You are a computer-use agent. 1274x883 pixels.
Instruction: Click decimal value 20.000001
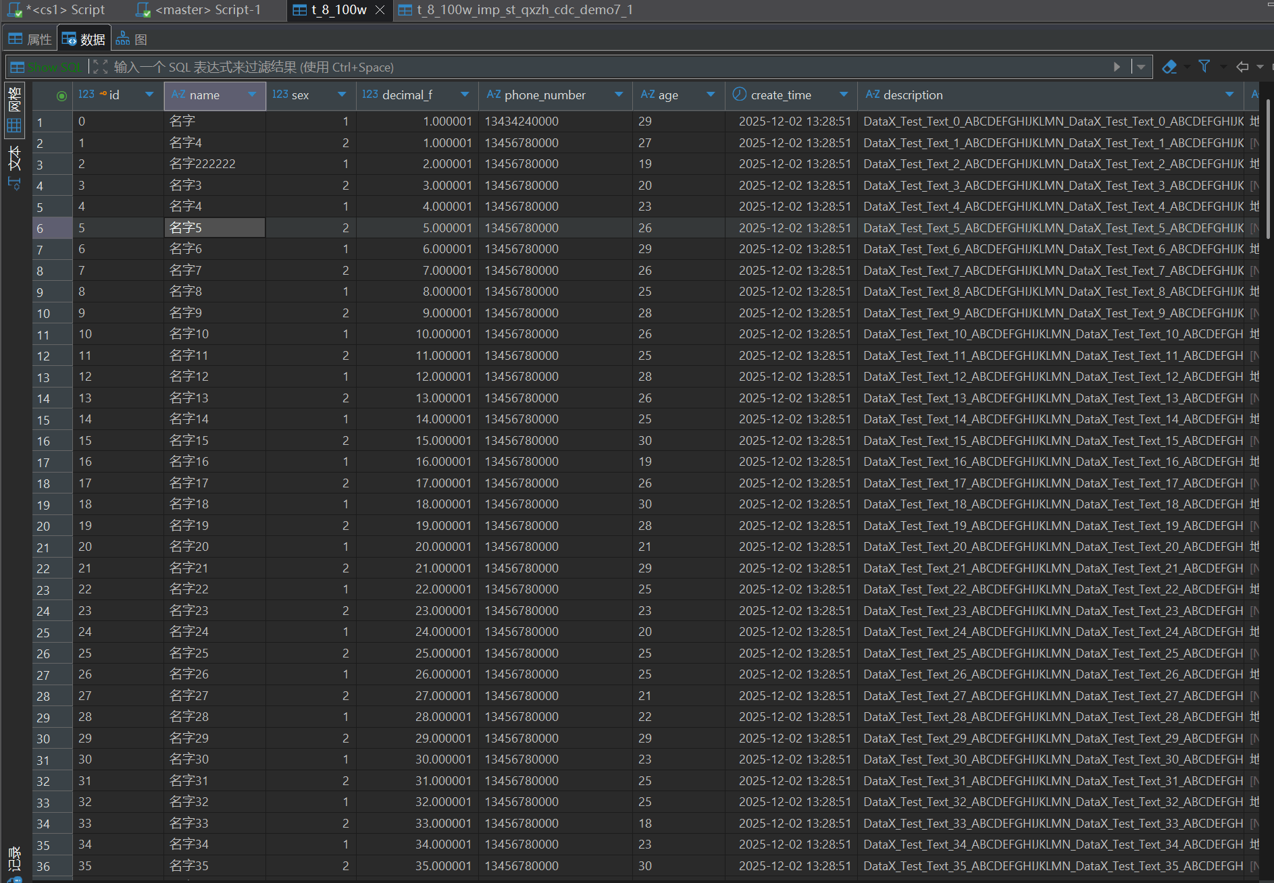pos(417,547)
